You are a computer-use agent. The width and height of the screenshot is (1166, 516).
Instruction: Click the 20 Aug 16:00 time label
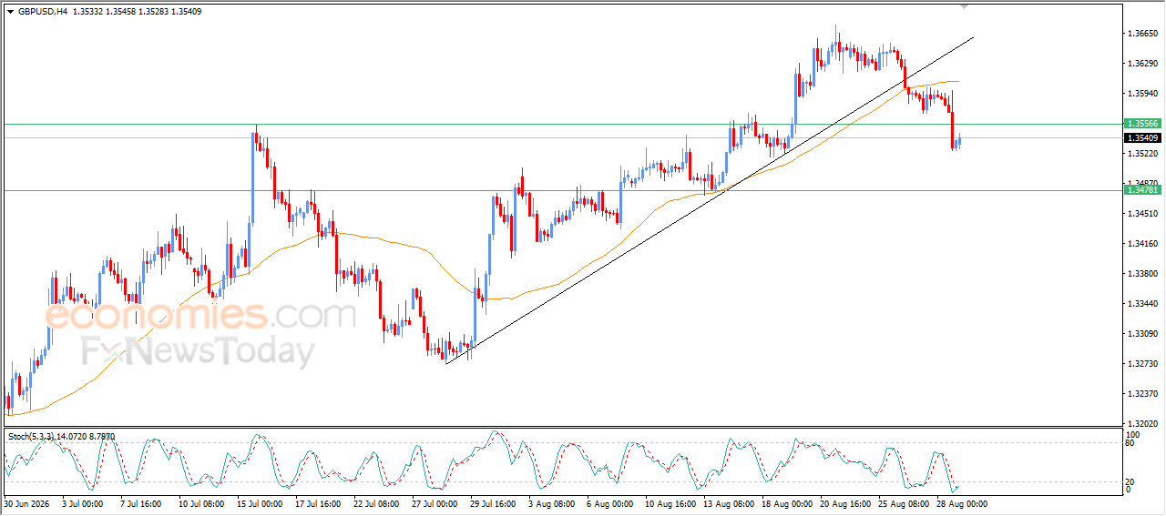pos(846,503)
